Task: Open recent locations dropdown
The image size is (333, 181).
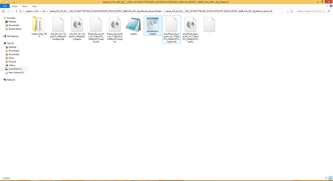Action: [13, 11]
